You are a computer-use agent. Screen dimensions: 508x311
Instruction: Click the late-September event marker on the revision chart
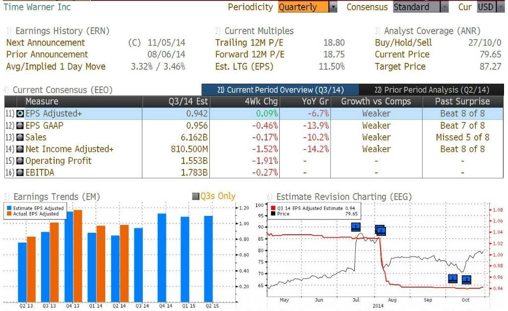(x=452, y=279)
